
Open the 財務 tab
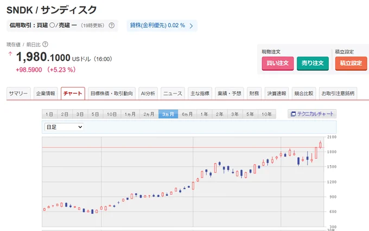coord(254,93)
